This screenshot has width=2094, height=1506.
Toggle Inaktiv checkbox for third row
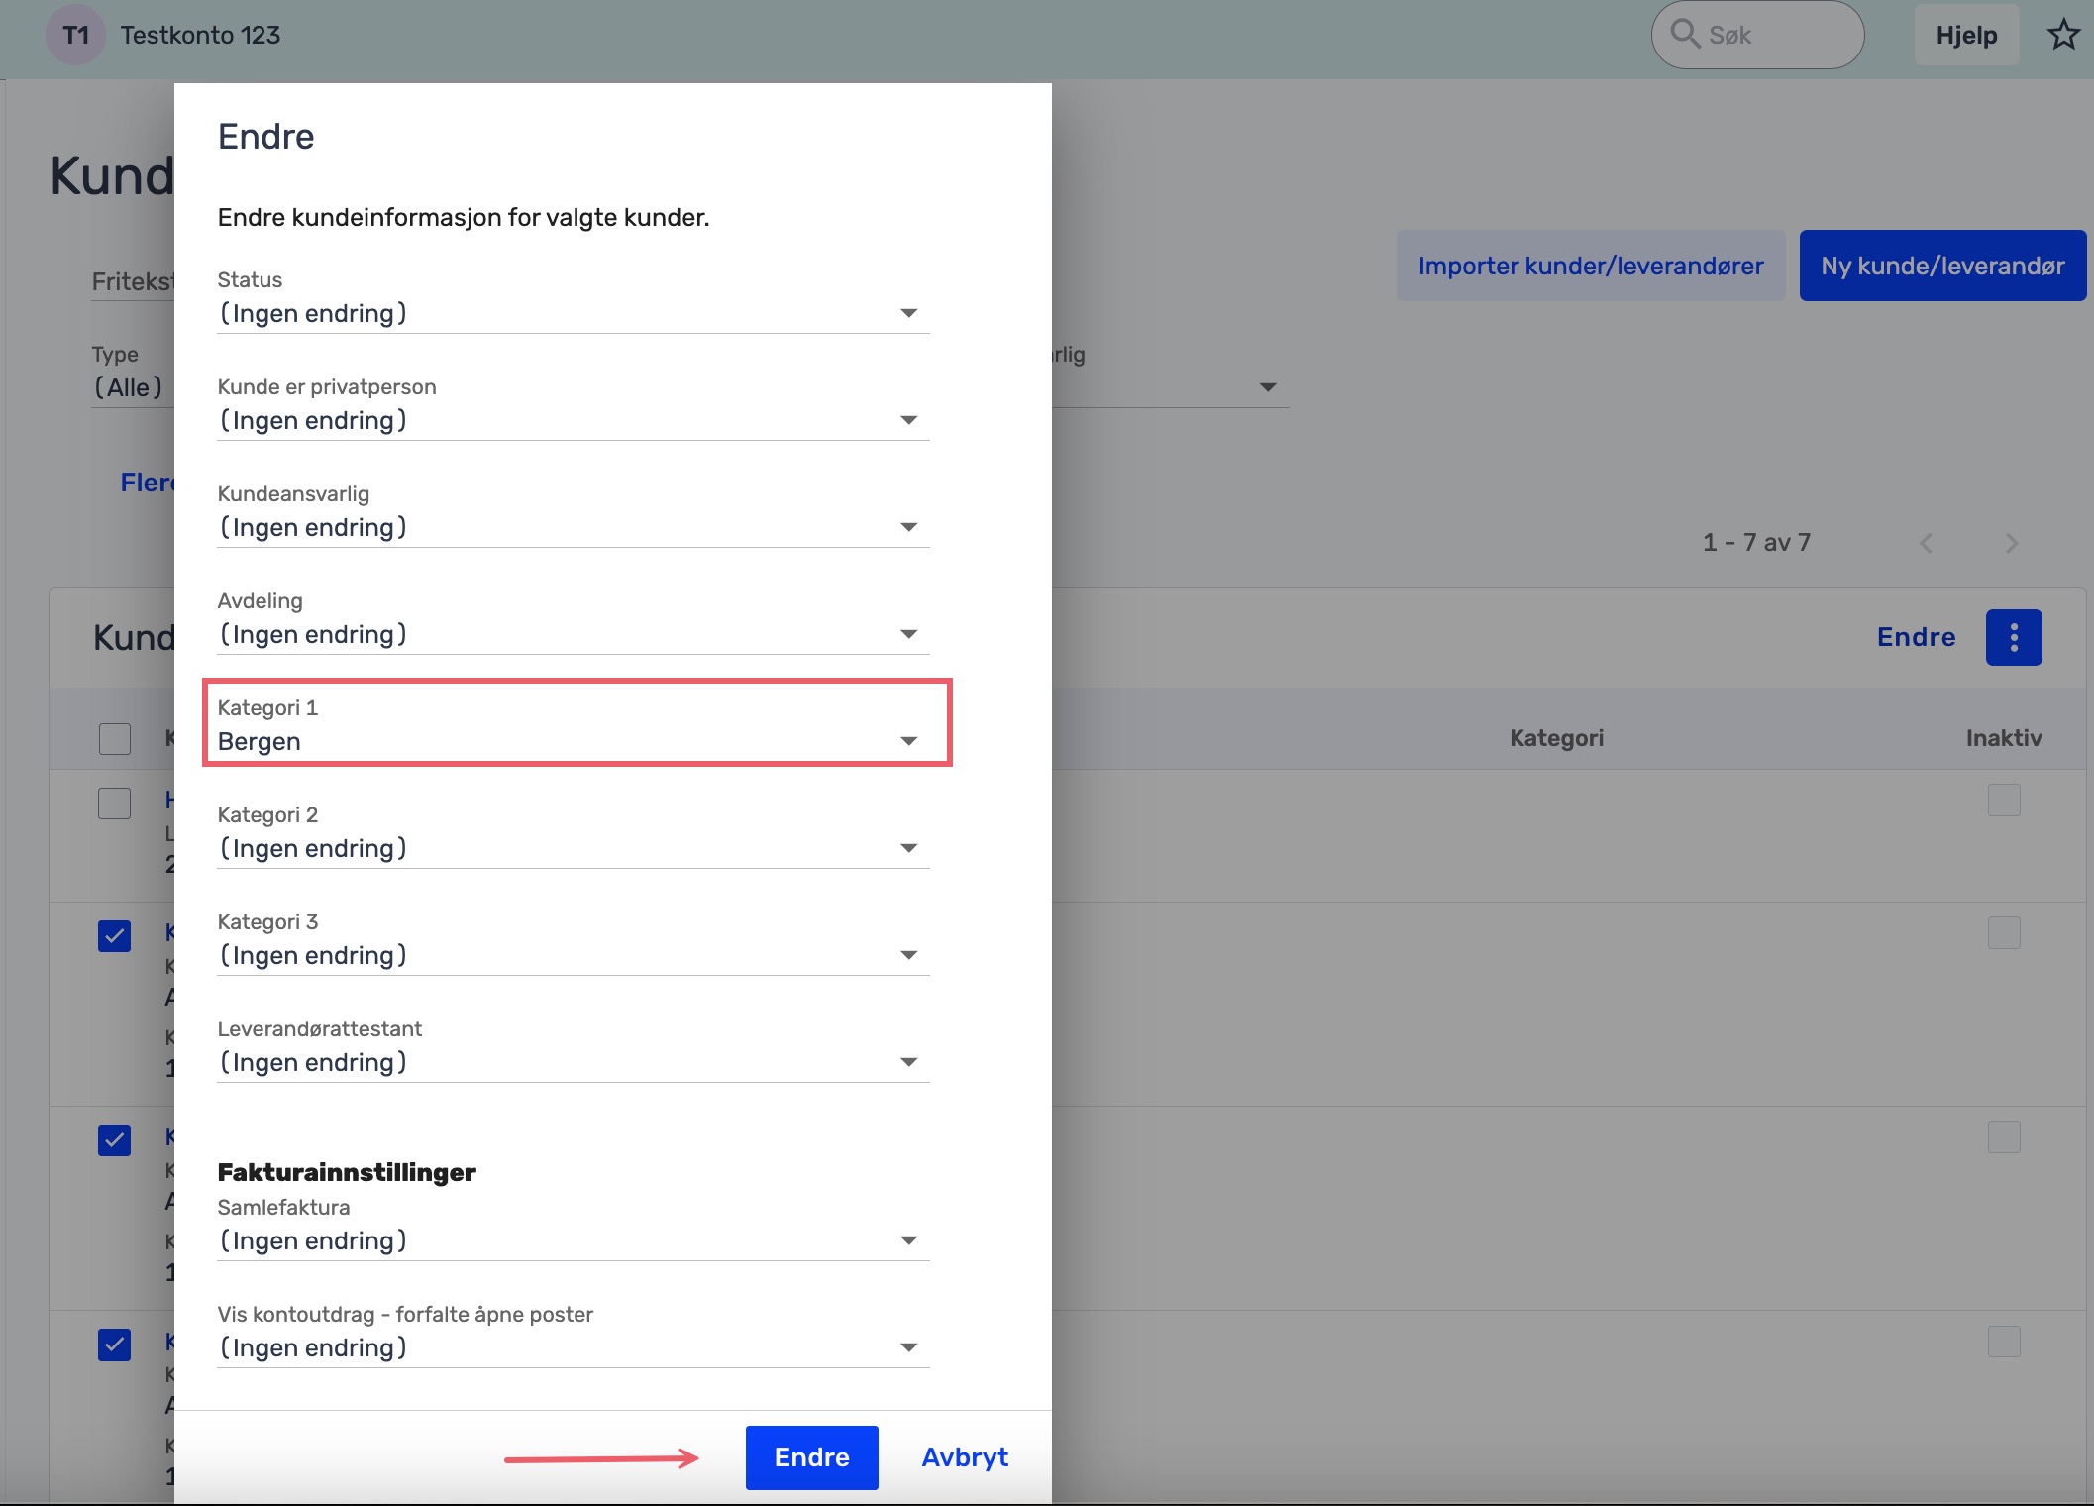point(2004,1136)
